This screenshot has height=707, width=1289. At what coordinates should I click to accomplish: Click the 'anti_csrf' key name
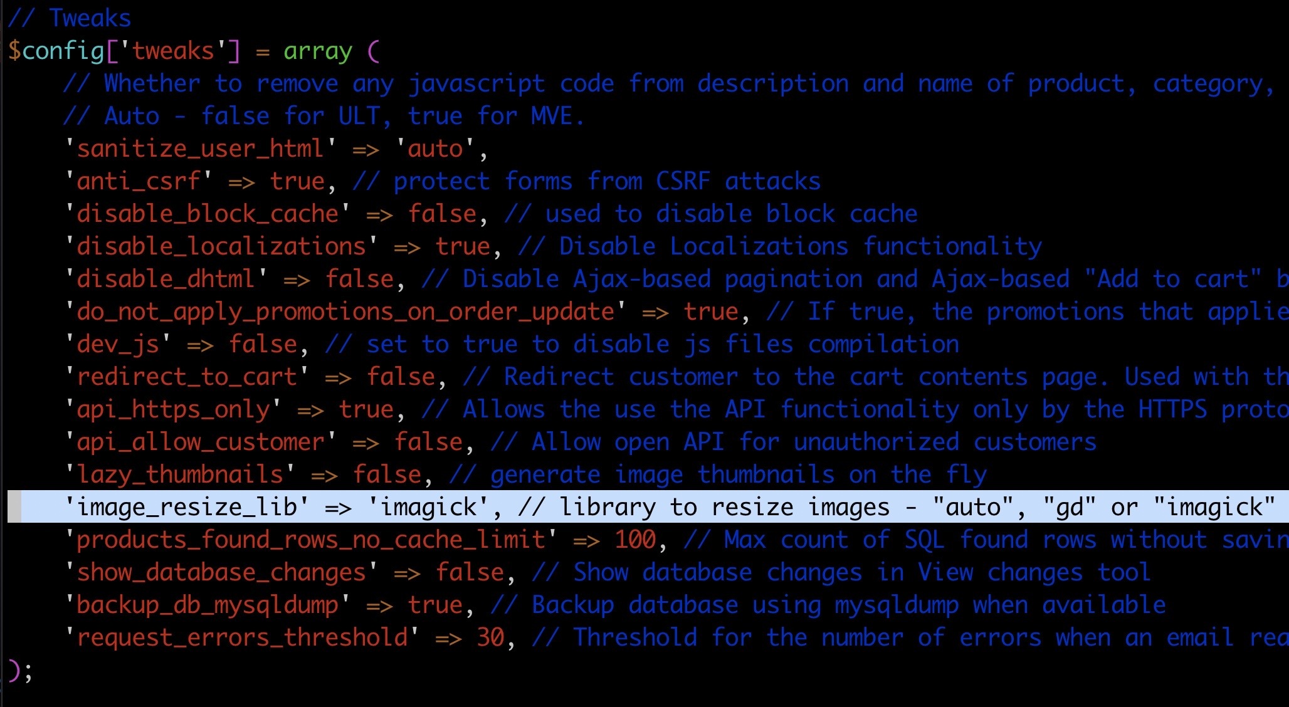point(139,182)
